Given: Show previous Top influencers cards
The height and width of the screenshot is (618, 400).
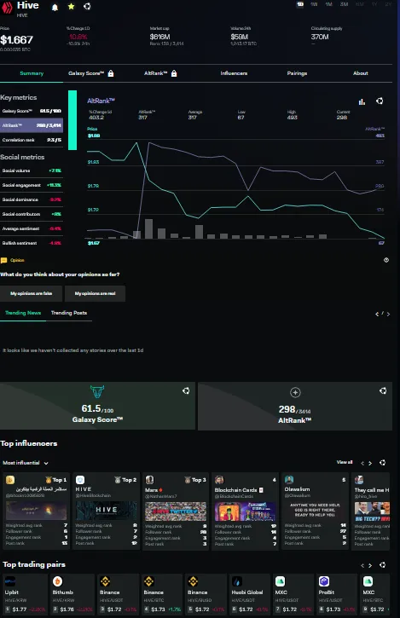Looking at the screenshot, I should pyautogui.click(x=362, y=463).
